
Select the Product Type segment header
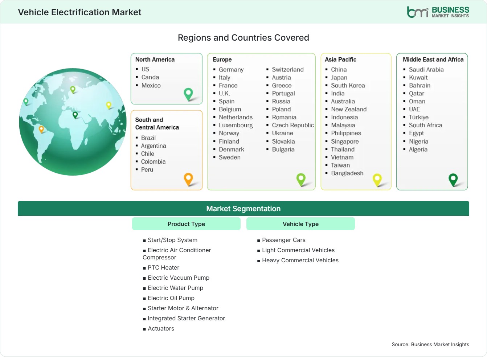coord(186,224)
